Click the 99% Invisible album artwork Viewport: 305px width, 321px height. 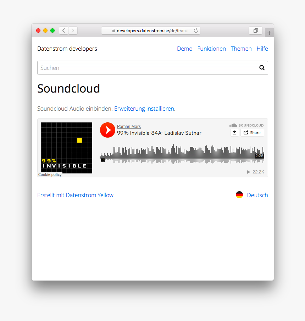(x=67, y=148)
